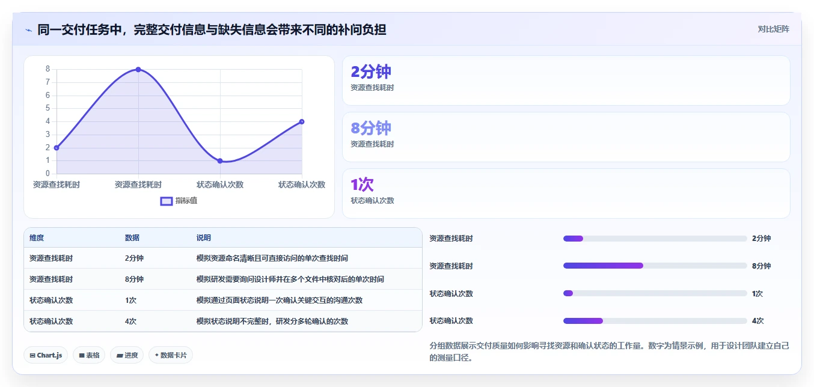Open the 对比矩阵 label in the header

[x=774, y=29]
